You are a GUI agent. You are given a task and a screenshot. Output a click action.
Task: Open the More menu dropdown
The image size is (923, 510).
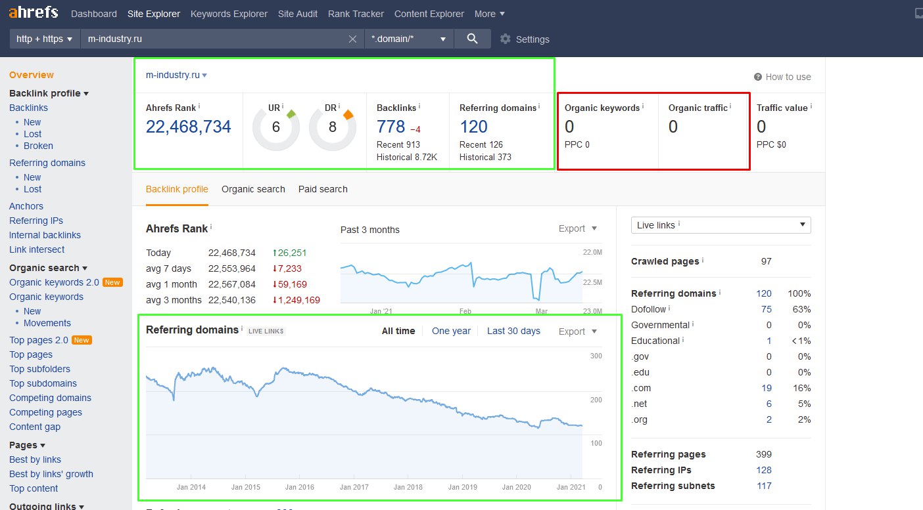pos(490,14)
